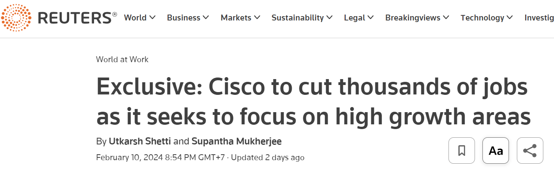
Task: View Supantha Mukherjee's author page
Action: (x=236, y=141)
